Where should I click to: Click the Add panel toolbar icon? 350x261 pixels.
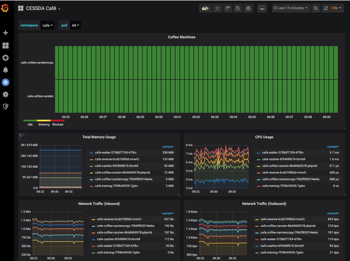[x=205, y=8]
